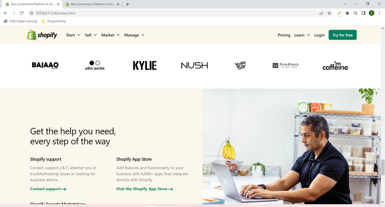
Task: Reload the page with refresh icon
Action: pyautogui.click(x=22, y=13)
